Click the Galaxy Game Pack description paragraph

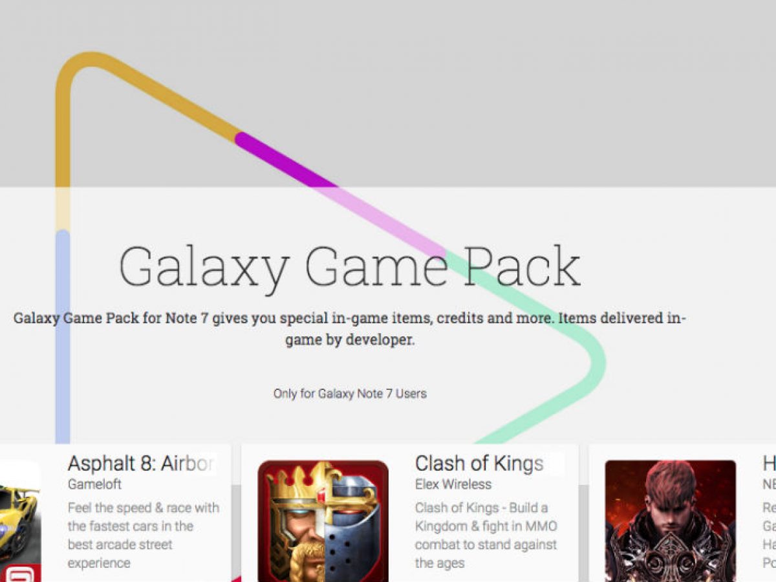(350, 329)
